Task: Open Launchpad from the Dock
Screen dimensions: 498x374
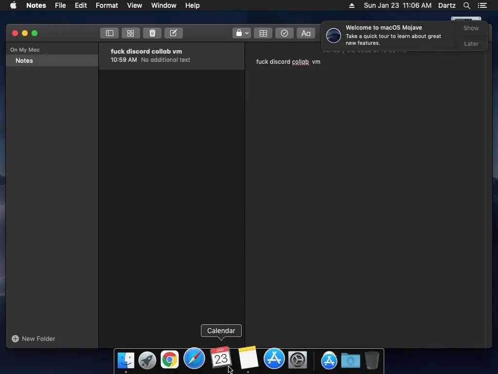Action: point(147,360)
